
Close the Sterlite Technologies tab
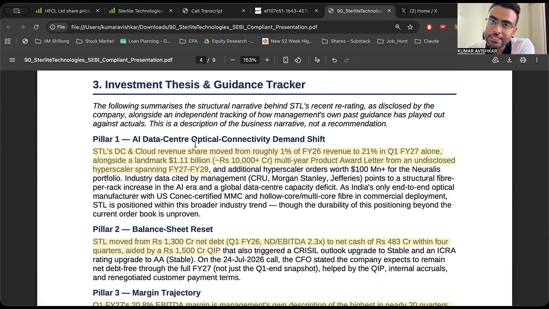[170, 11]
